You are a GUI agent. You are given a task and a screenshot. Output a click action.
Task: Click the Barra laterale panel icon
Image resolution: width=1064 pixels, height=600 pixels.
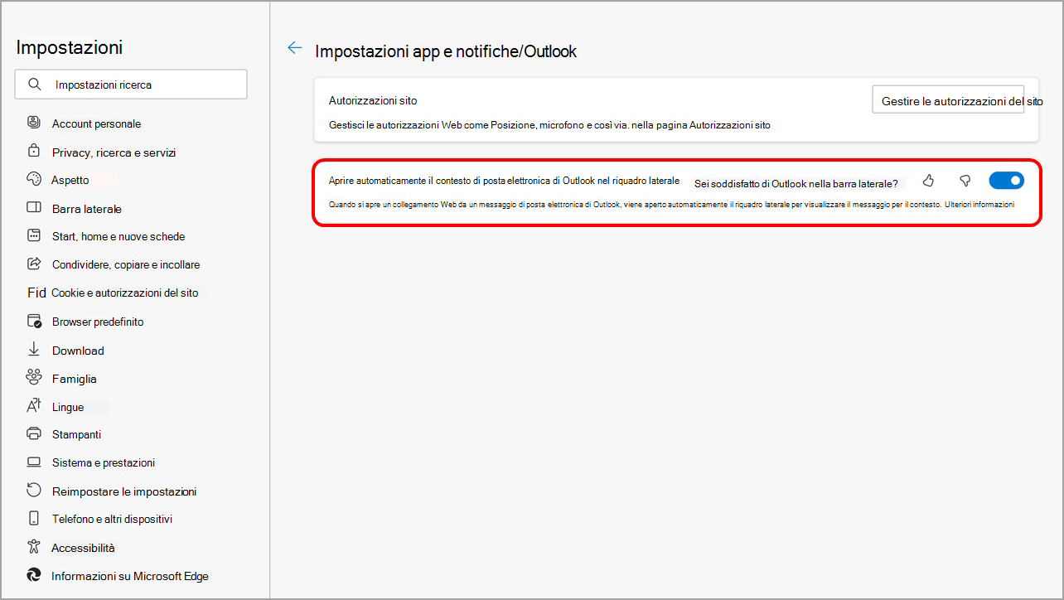[x=34, y=208]
